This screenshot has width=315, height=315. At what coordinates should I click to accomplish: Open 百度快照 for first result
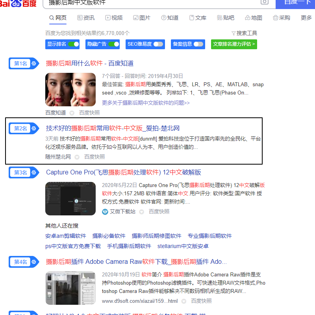[89, 113]
